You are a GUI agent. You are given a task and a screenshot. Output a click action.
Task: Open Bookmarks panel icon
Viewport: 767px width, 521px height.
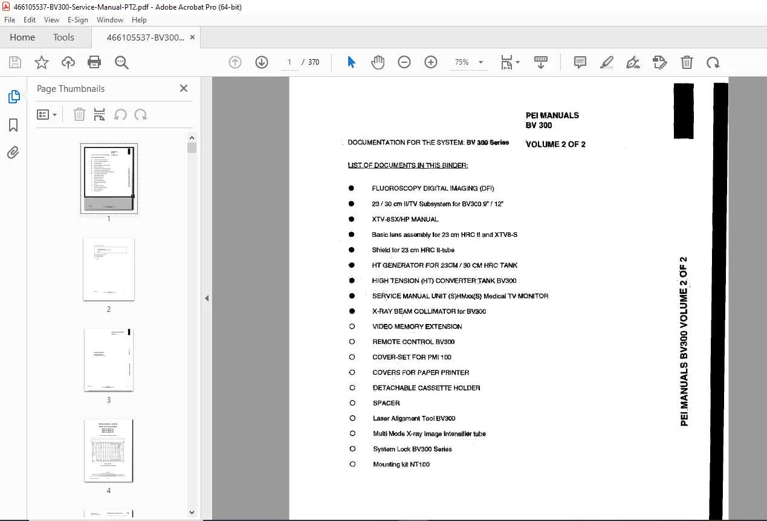click(13, 125)
